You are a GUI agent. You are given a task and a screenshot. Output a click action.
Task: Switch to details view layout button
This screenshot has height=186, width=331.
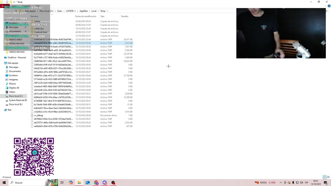point(325,177)
